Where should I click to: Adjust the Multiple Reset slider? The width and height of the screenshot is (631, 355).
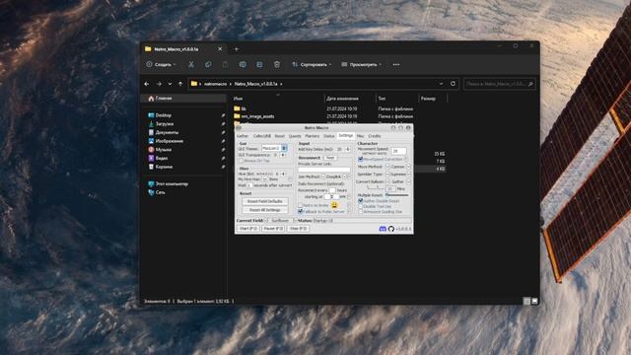[x=396, y=195]
